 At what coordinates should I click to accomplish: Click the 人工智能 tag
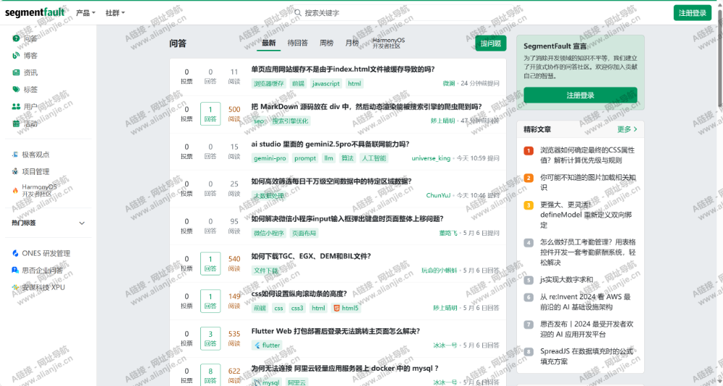(374, 158)
